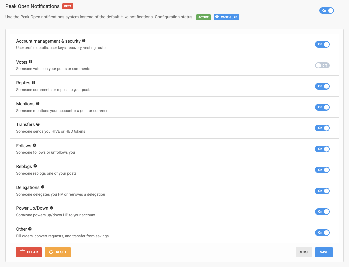Click the help icon next to Other
349x268 pixels.
tap(30, 229)
